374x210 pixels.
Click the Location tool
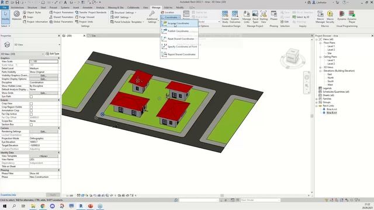pos(168,12)
